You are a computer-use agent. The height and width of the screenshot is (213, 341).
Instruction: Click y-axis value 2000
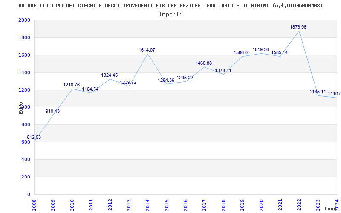(24, 20)
